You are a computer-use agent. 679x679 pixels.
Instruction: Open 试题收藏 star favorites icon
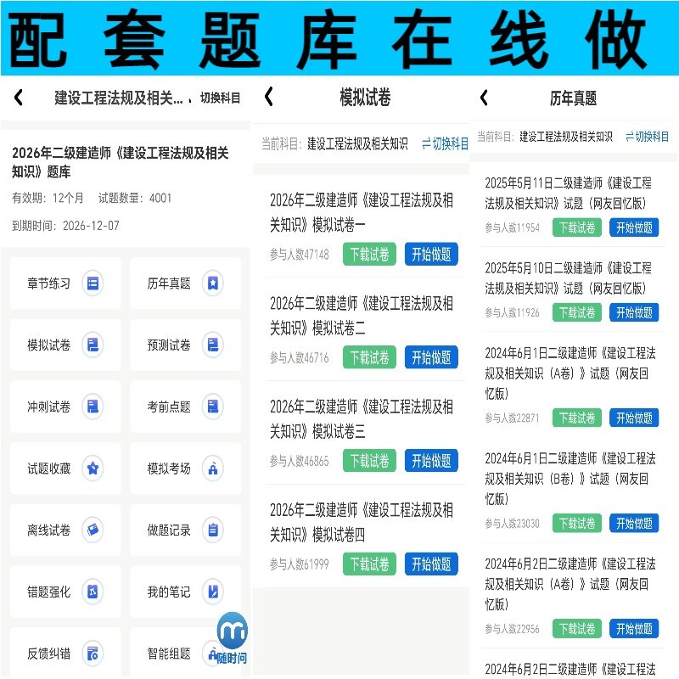(93, 469)
